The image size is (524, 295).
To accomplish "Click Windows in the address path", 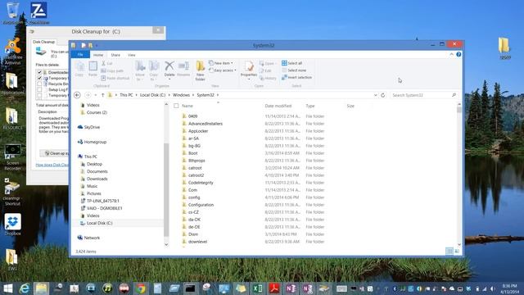I will (181, 95).
